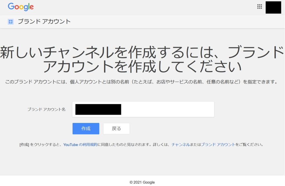Open the Google apps grid icon
The width and height of the screenshot is (285, 186).
click(260, 7)
